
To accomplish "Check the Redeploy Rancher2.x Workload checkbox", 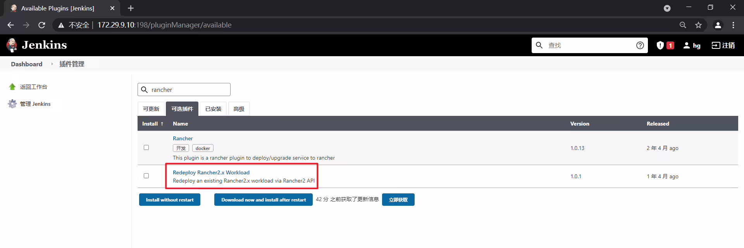I will coord(146,176).
